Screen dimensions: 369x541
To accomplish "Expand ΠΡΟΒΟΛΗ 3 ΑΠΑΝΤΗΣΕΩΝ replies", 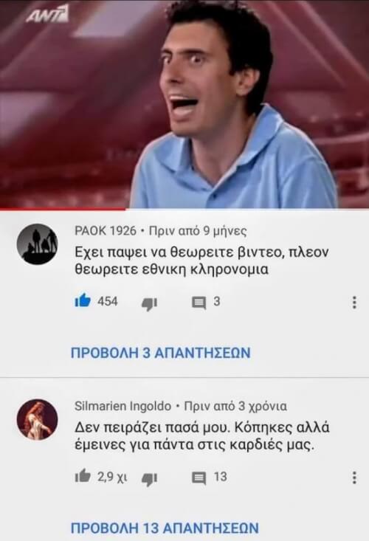I will (160, 353).
